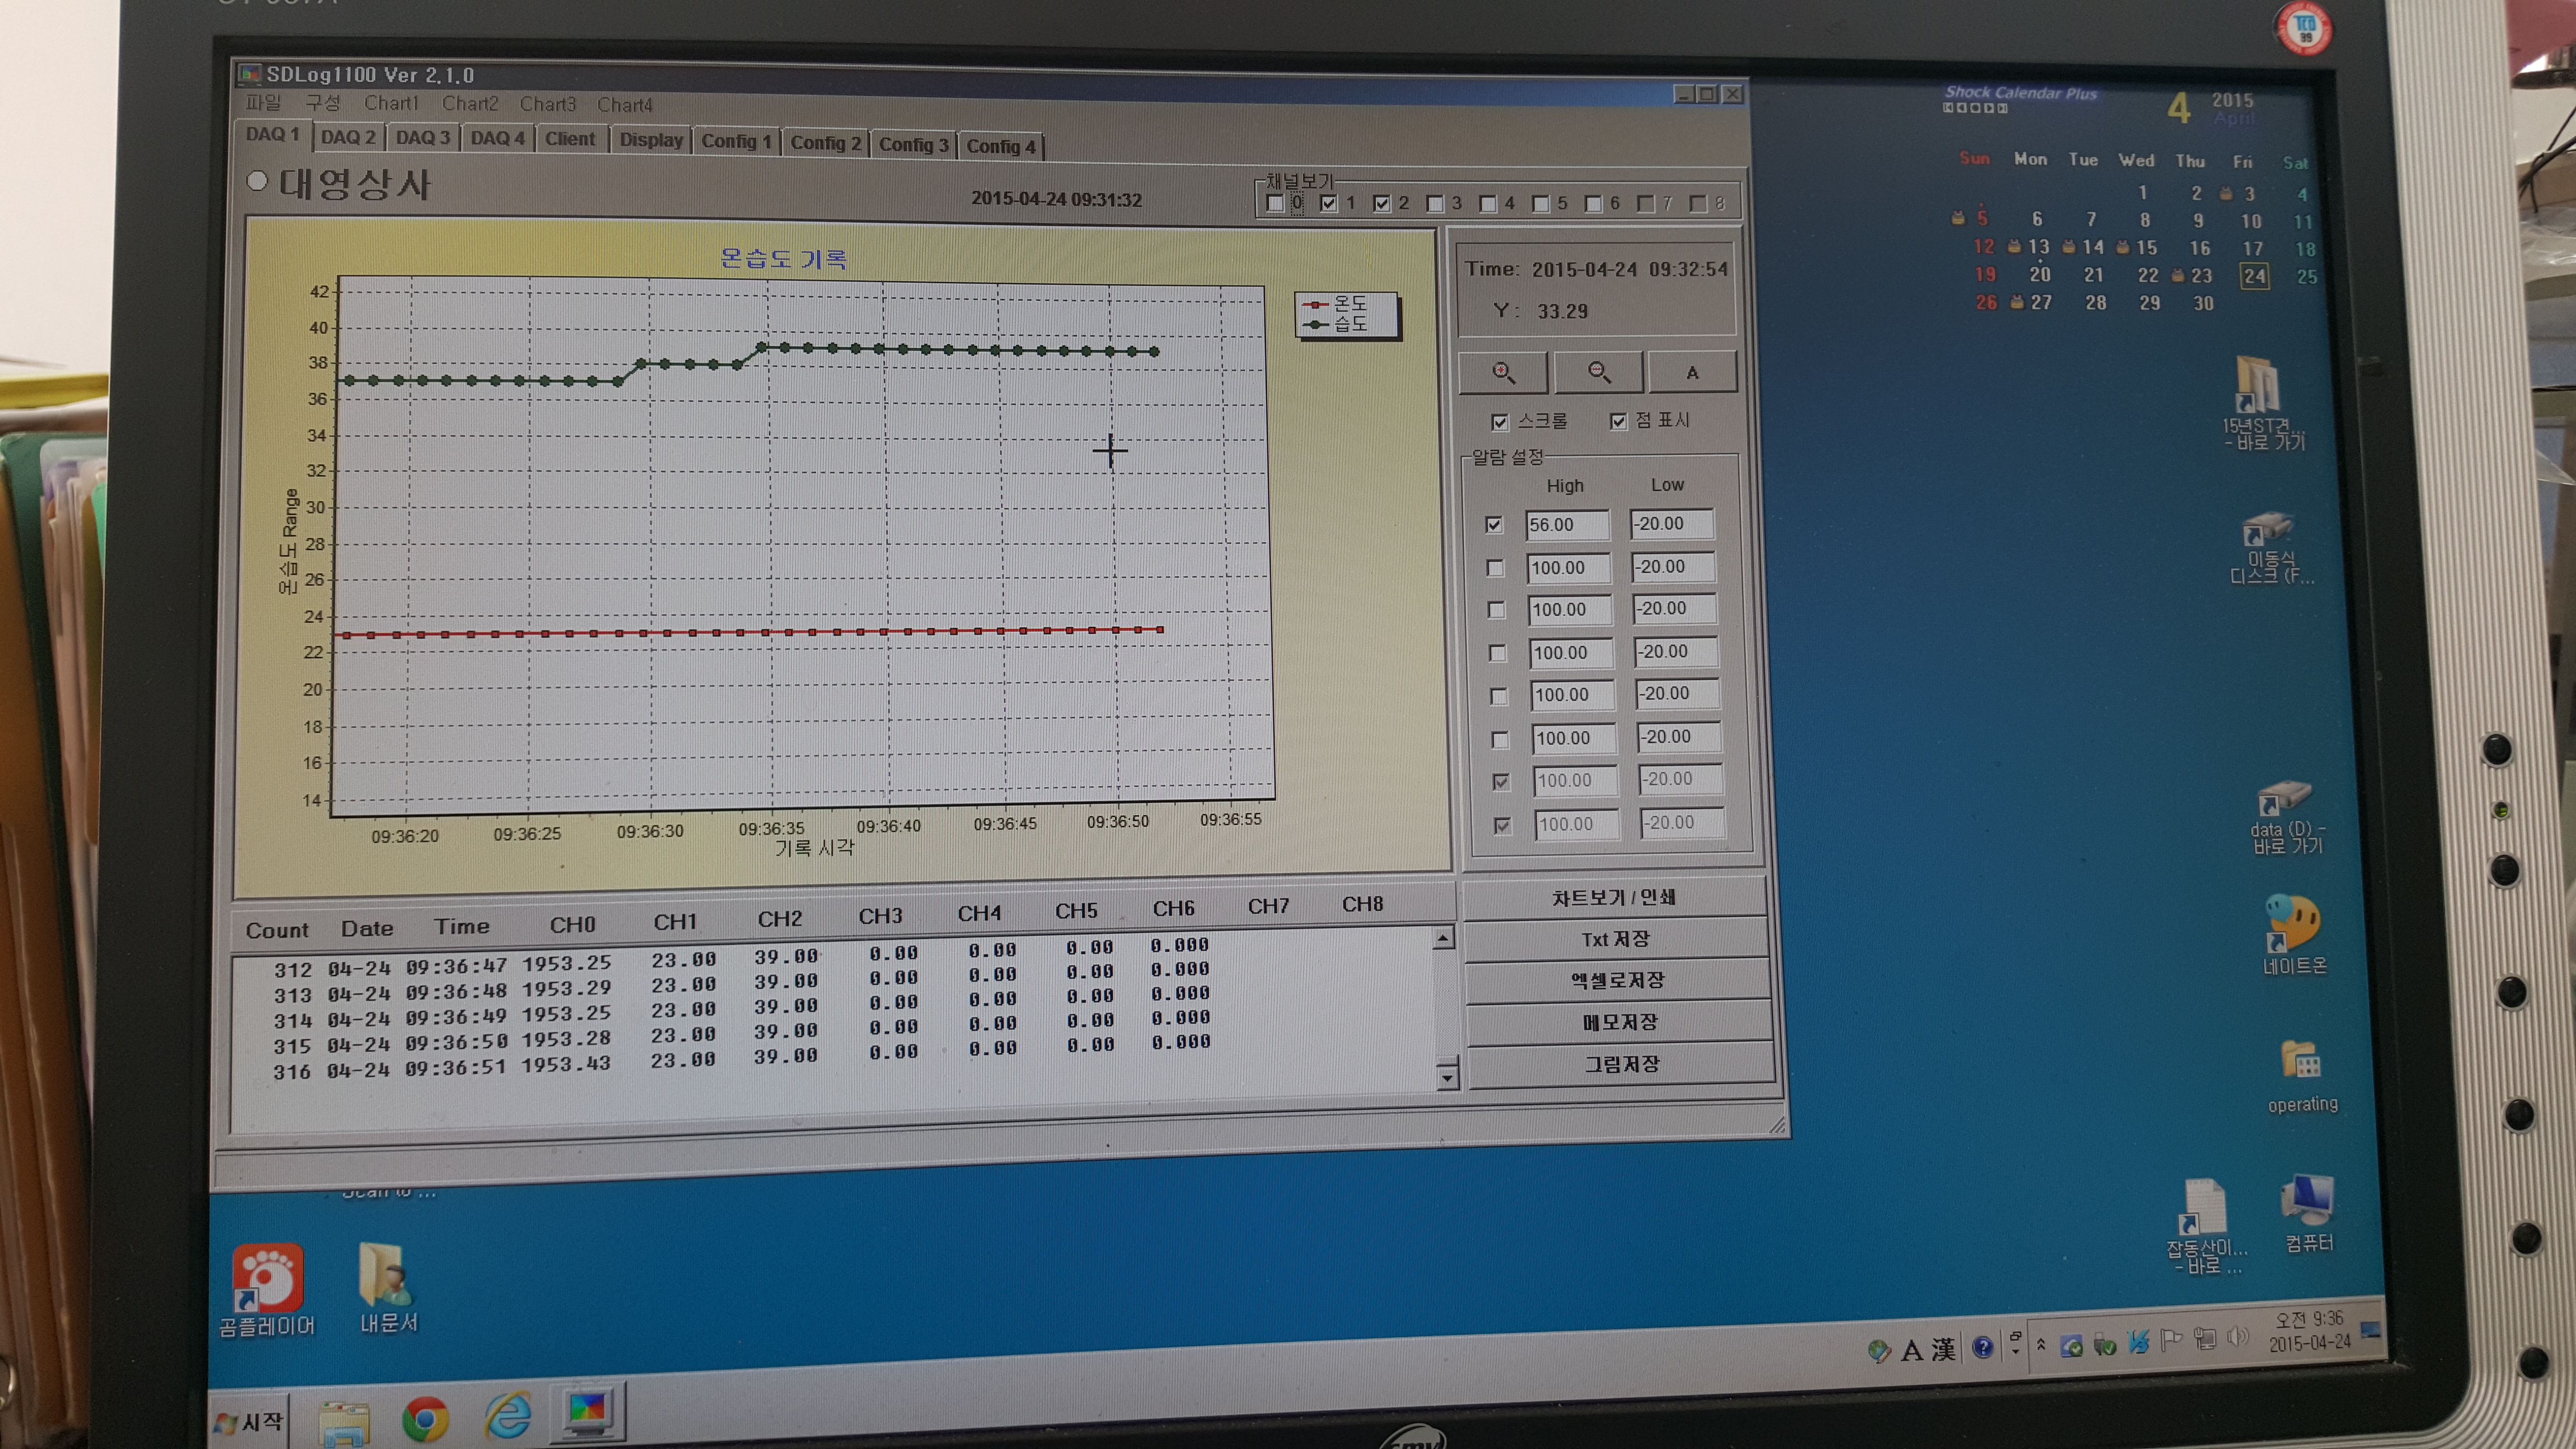Image resolution: width=2576 pixels, height=1449 pixels.
Task: Open the 이동식 디스크 shortcut
Action: [x=2271, y=548]
